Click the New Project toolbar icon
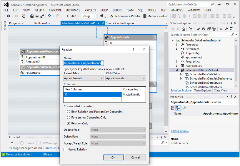Image resolution: width=240 pixels, height=166 pixels. coord(24,16)
